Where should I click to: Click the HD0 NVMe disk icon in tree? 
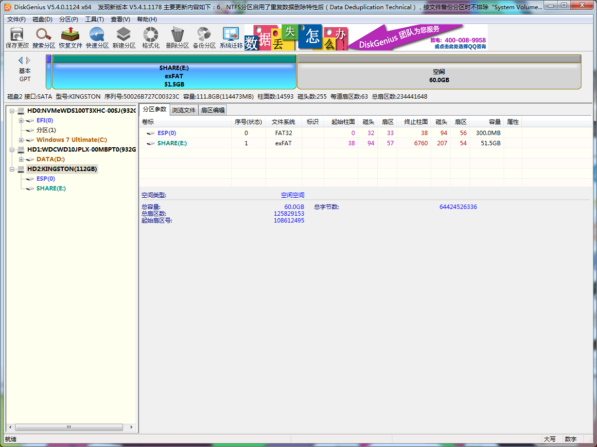pos(21,111)
